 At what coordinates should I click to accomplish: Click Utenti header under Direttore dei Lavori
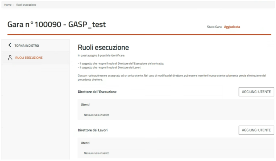pyautogui.click(x=85, y=143)
